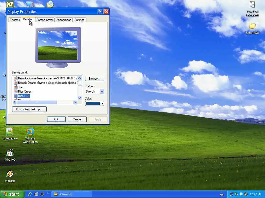Select Barack-Obama-barack-obama-738842 background

[x=46, y=78]
